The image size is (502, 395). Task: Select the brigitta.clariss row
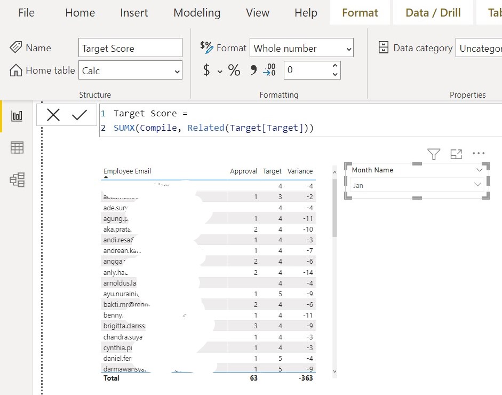(208, 326)
